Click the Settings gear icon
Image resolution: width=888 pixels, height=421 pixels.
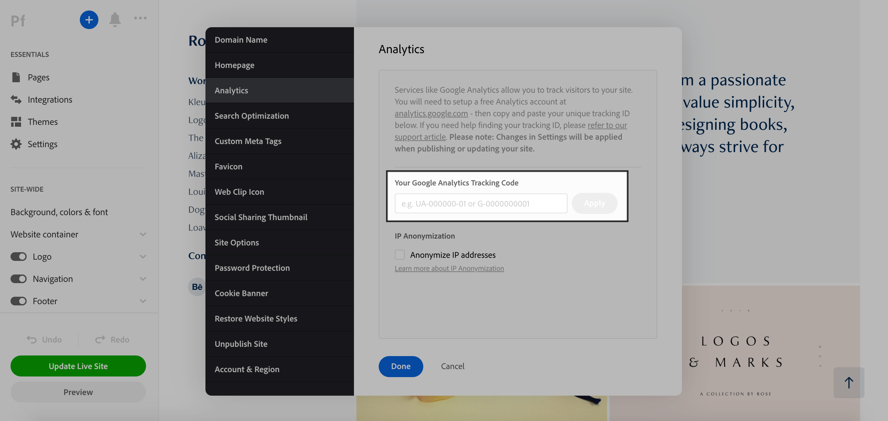16,144
